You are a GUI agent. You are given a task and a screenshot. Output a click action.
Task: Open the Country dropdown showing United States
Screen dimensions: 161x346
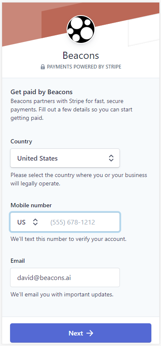pos(65,158)
